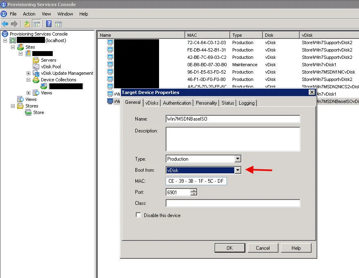
Task: Switch to the Authentication tab
Action: (177, 103)
